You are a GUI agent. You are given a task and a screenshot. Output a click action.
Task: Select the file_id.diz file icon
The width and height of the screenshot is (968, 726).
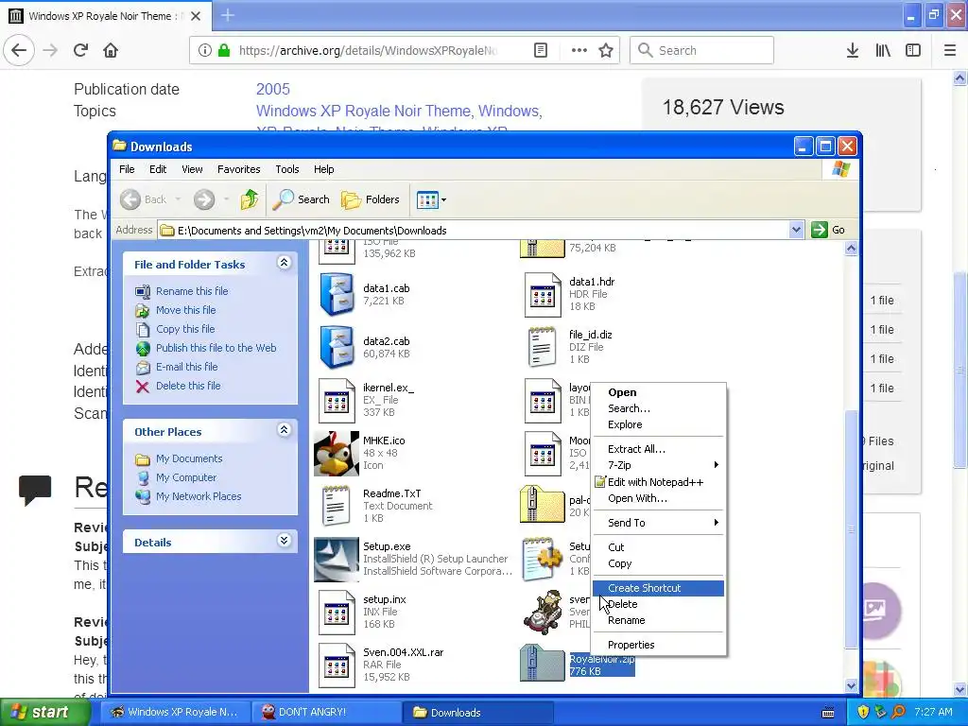(x=542, y=347)
